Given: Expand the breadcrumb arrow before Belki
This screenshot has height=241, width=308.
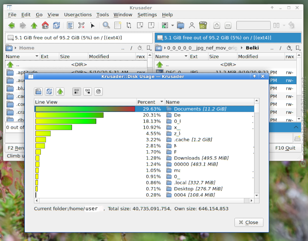Looking at the screenshot, I should point(242,48).
